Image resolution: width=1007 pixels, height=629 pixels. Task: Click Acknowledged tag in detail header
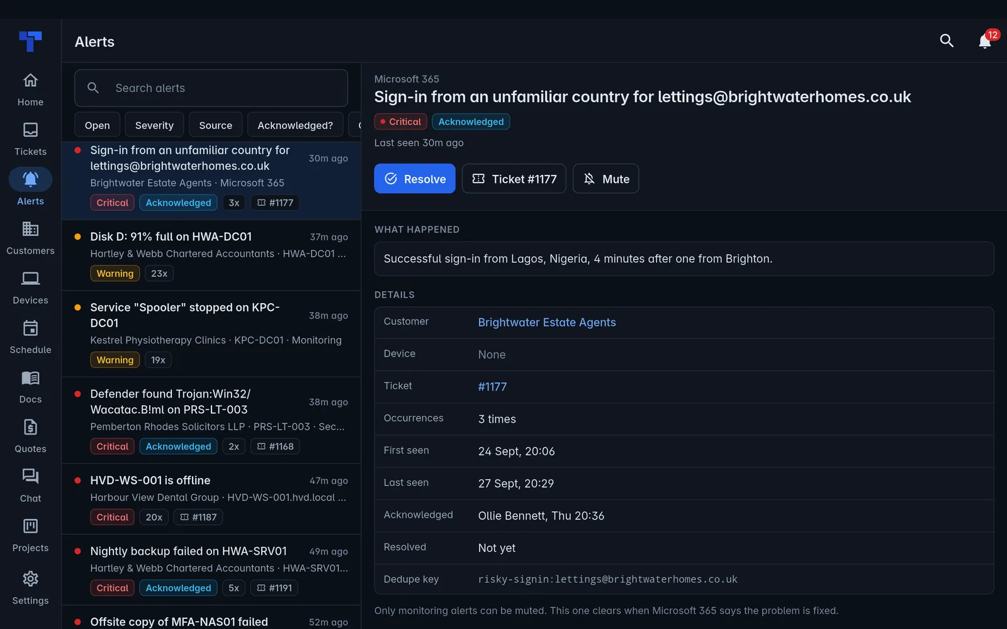[471, 121]
